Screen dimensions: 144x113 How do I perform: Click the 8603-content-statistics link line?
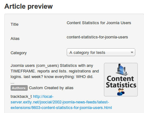(x=61, y=108)
